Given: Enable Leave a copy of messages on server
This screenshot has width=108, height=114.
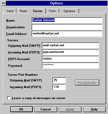Looking at the screenshot, I should (x=9, y=98).
